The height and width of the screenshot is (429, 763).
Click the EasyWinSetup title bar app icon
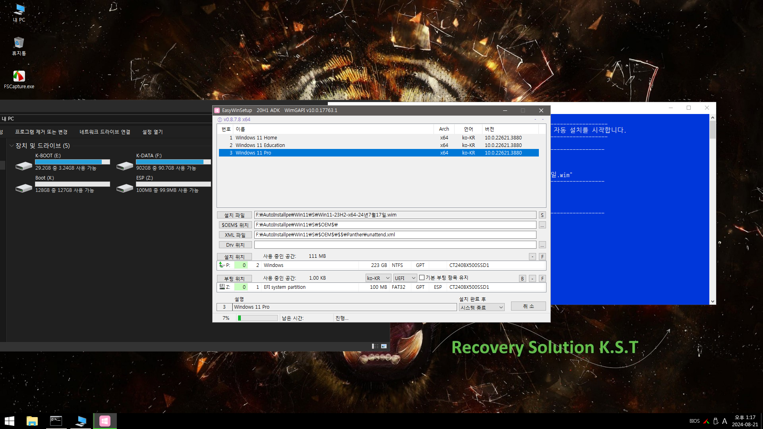coord(217,110)
